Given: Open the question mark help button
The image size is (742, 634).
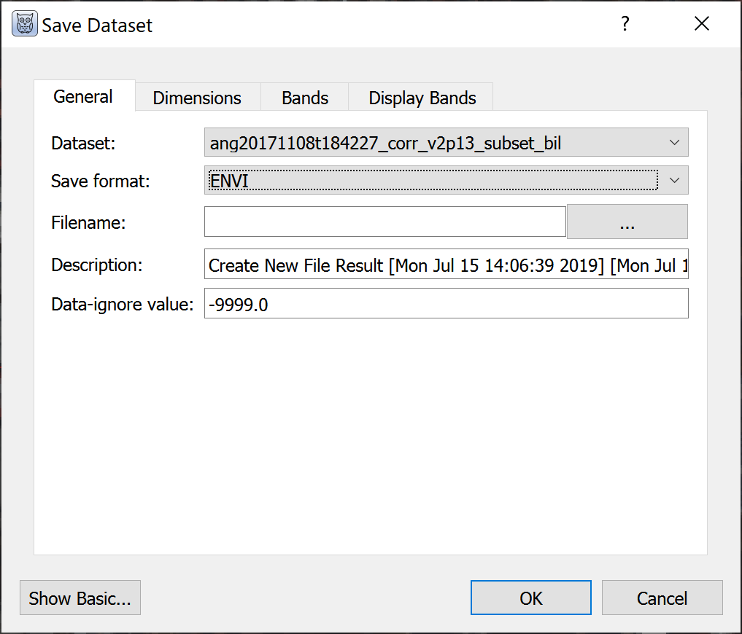Looking at the screenshot, I should pos(625,24).
